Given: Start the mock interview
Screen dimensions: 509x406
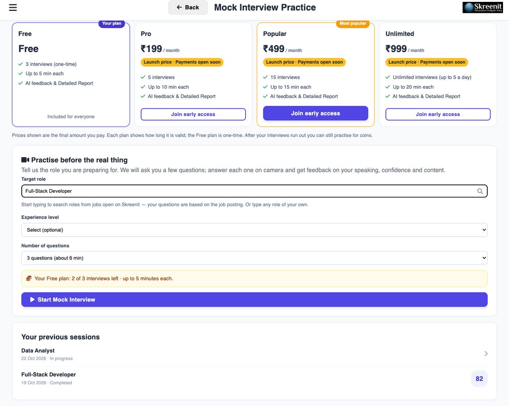Looking at the screenshot, I should coord(254,300).
